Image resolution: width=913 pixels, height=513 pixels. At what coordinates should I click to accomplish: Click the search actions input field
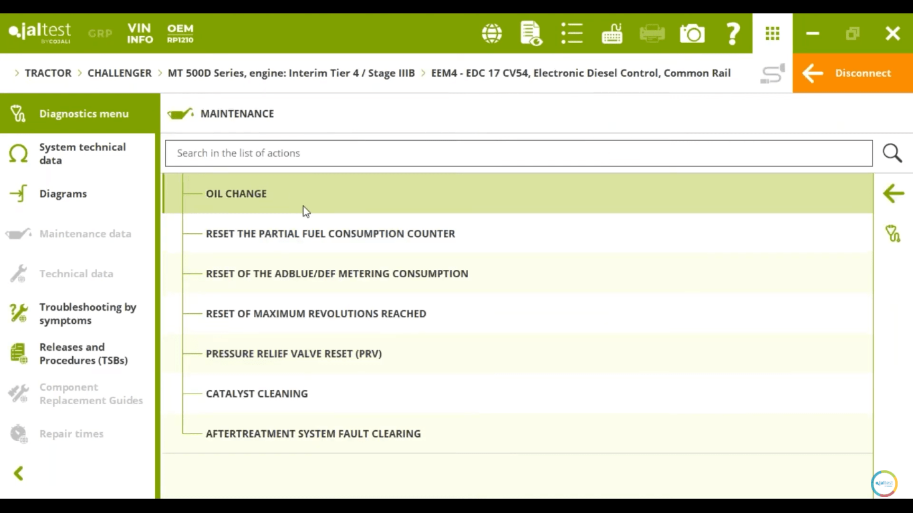[518, 153]
